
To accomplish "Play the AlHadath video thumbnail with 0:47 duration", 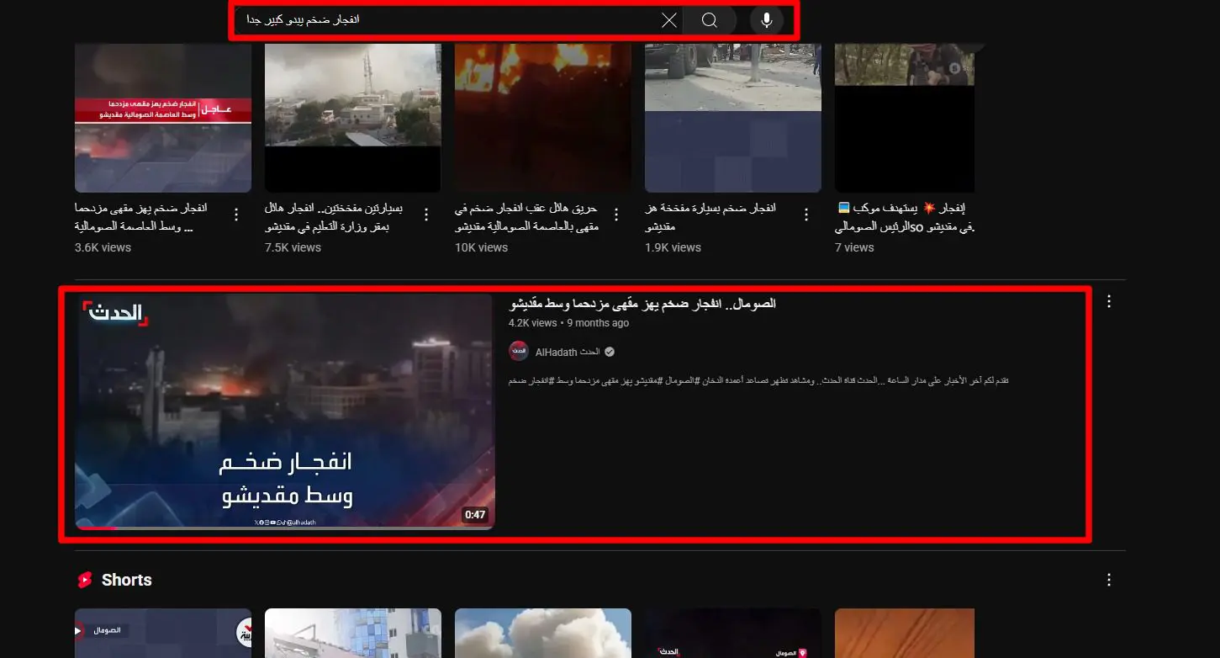I will tap(285, 411).
